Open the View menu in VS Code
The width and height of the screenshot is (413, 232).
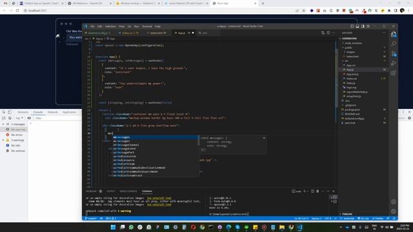(x=121, y=26)
